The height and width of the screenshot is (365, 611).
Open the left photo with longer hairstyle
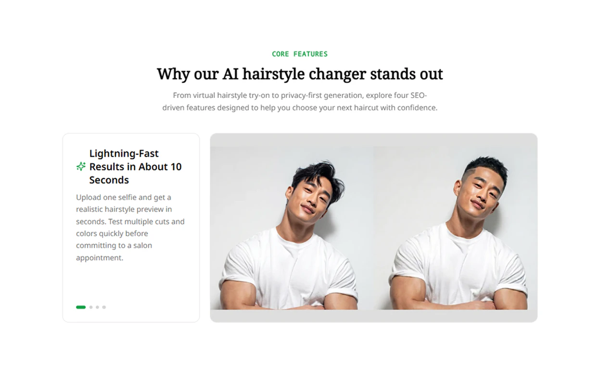(292, 228)
